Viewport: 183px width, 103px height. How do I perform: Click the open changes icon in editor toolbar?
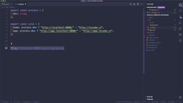(134, 4)
